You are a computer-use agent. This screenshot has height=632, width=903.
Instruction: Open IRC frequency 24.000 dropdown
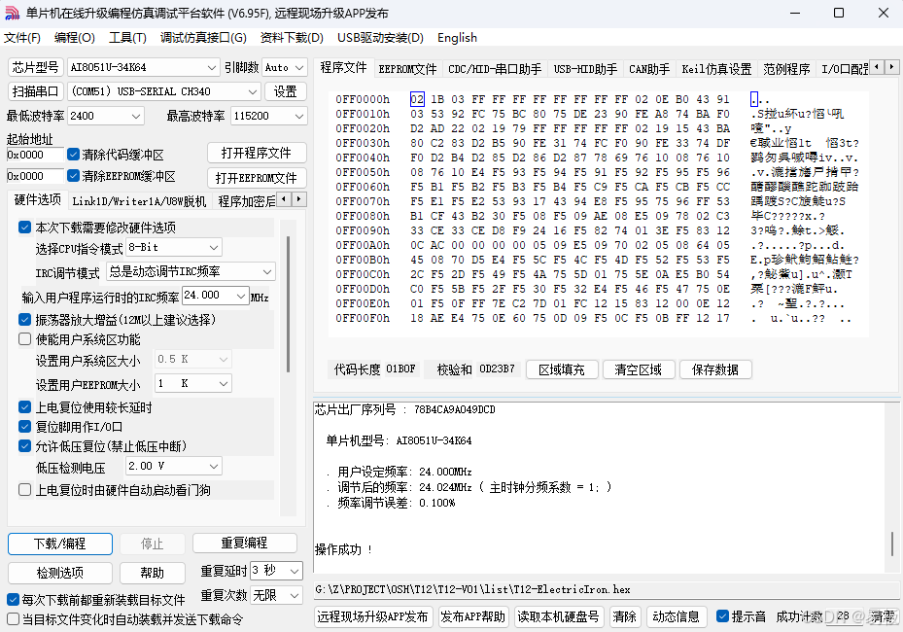(x=216, y=296)
